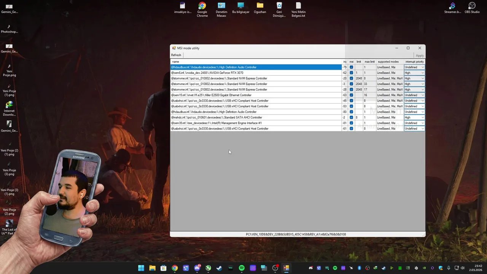Open interrupt priority dropdown for irq -53 USB controller

[x=414, y=106]
